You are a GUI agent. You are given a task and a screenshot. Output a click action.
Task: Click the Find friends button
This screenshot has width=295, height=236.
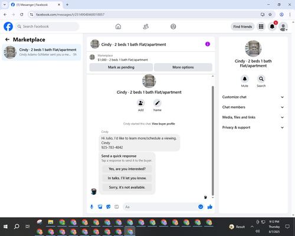[x=242, y=27]
